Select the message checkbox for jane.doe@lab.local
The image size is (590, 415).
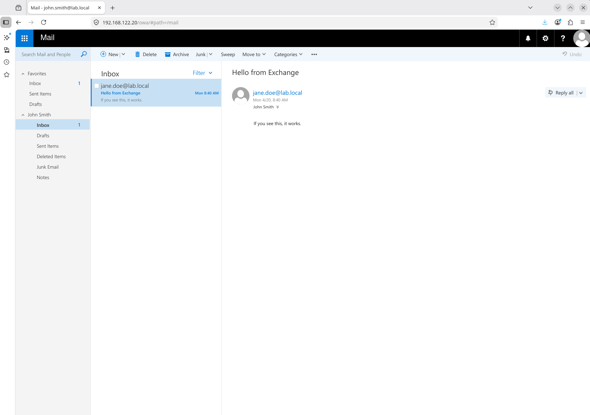[x=96, y=85]
